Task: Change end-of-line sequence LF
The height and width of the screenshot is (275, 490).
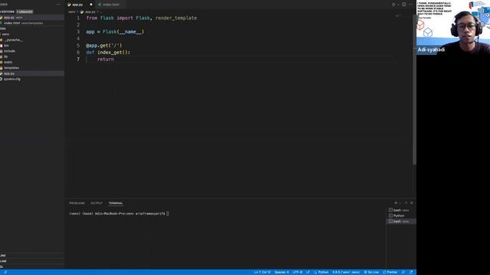Action: coord(308,272)
